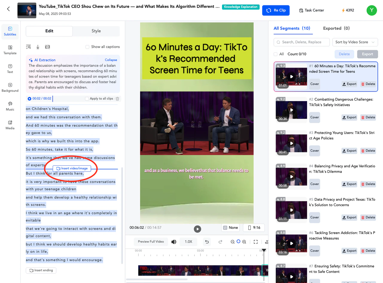Click the subtitle panel vertical scrollbar

click(122, 215)
